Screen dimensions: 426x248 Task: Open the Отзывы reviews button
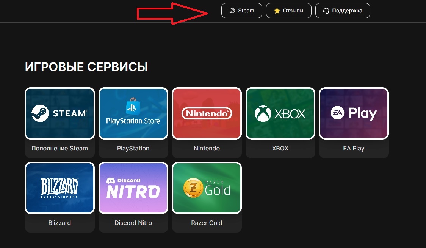(x=288, y=11)
